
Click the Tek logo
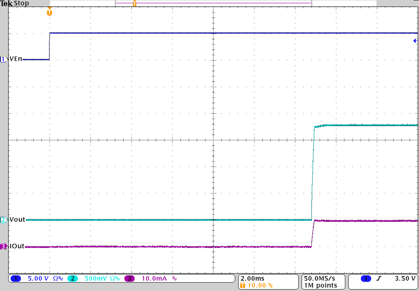7,3
